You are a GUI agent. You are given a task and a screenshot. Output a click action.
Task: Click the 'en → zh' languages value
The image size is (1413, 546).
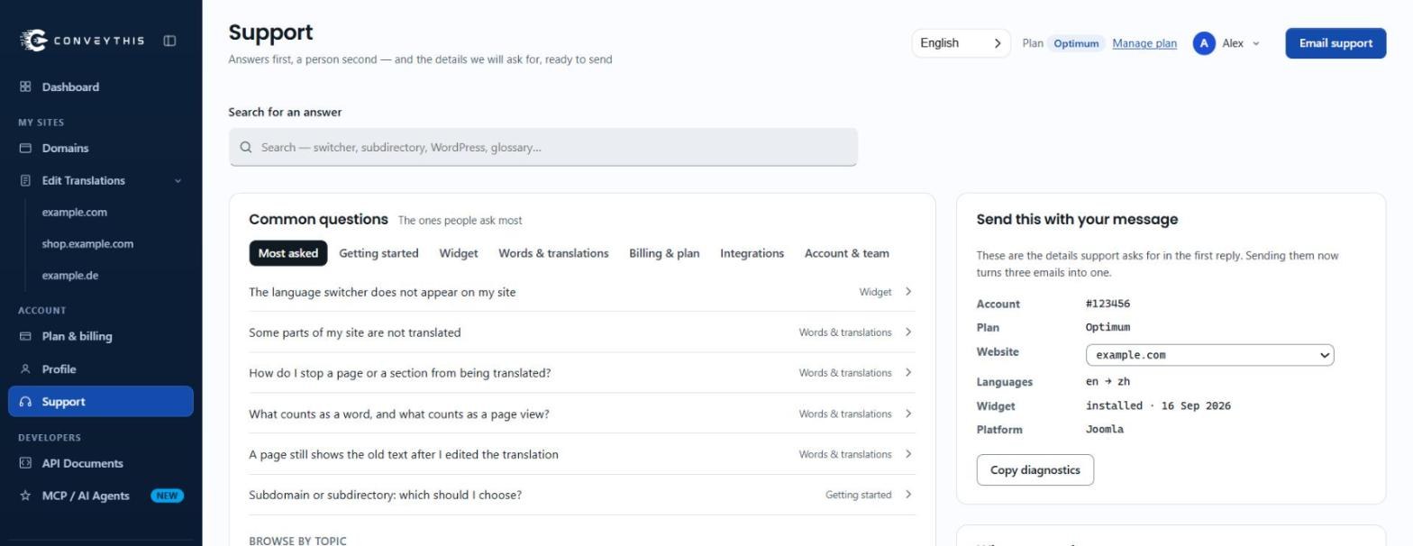pyautogui.click(x=1108, y=382)
